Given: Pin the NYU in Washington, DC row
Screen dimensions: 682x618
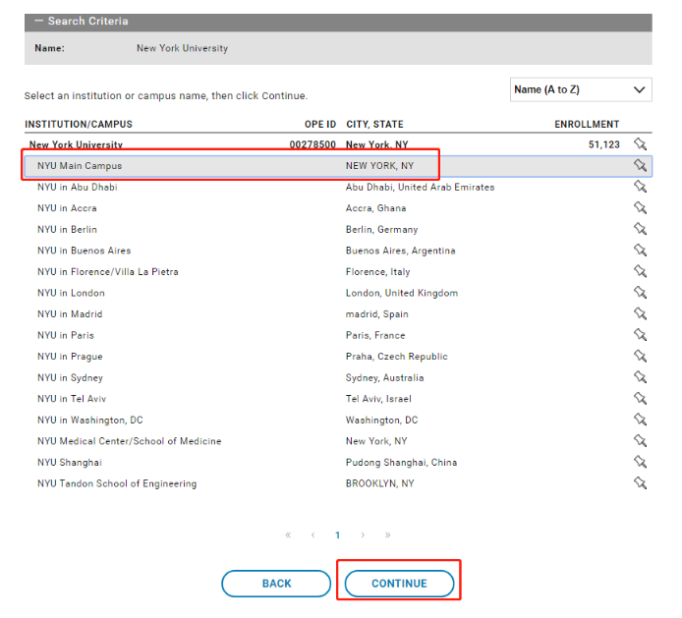Looking at the screenshot, I should pos(640,420).
